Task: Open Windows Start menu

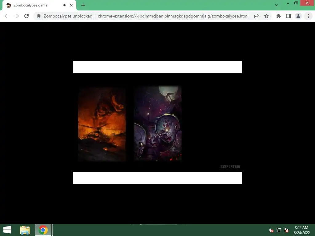Action: (x=7, y=230)
